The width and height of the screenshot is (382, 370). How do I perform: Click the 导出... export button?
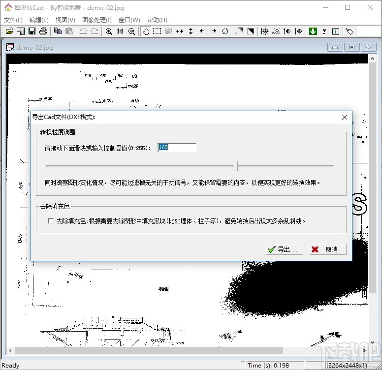[x=285, y=249]
